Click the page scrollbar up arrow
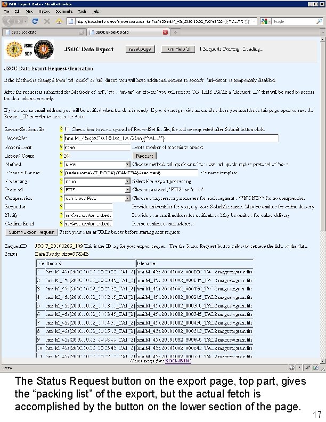 (323, 39)
